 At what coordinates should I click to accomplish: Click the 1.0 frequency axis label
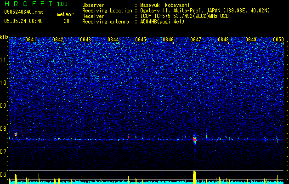point(4,83)
